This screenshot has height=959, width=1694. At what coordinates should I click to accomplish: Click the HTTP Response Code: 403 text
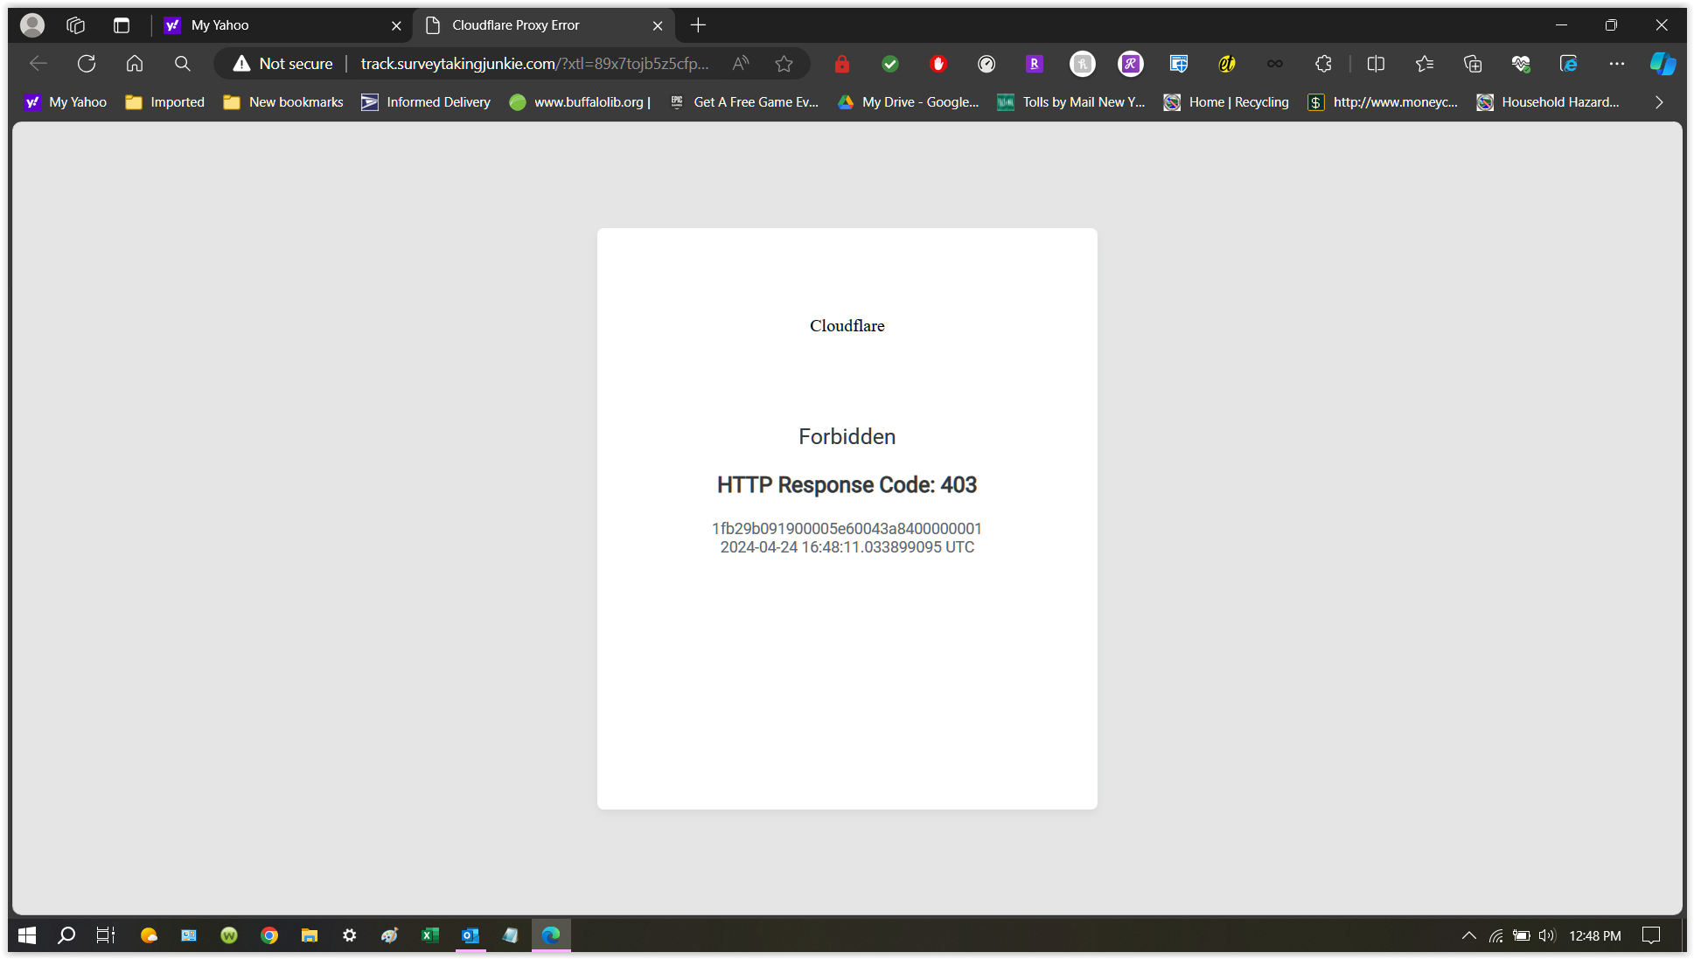pyautogui.click(x=847, y=484)
